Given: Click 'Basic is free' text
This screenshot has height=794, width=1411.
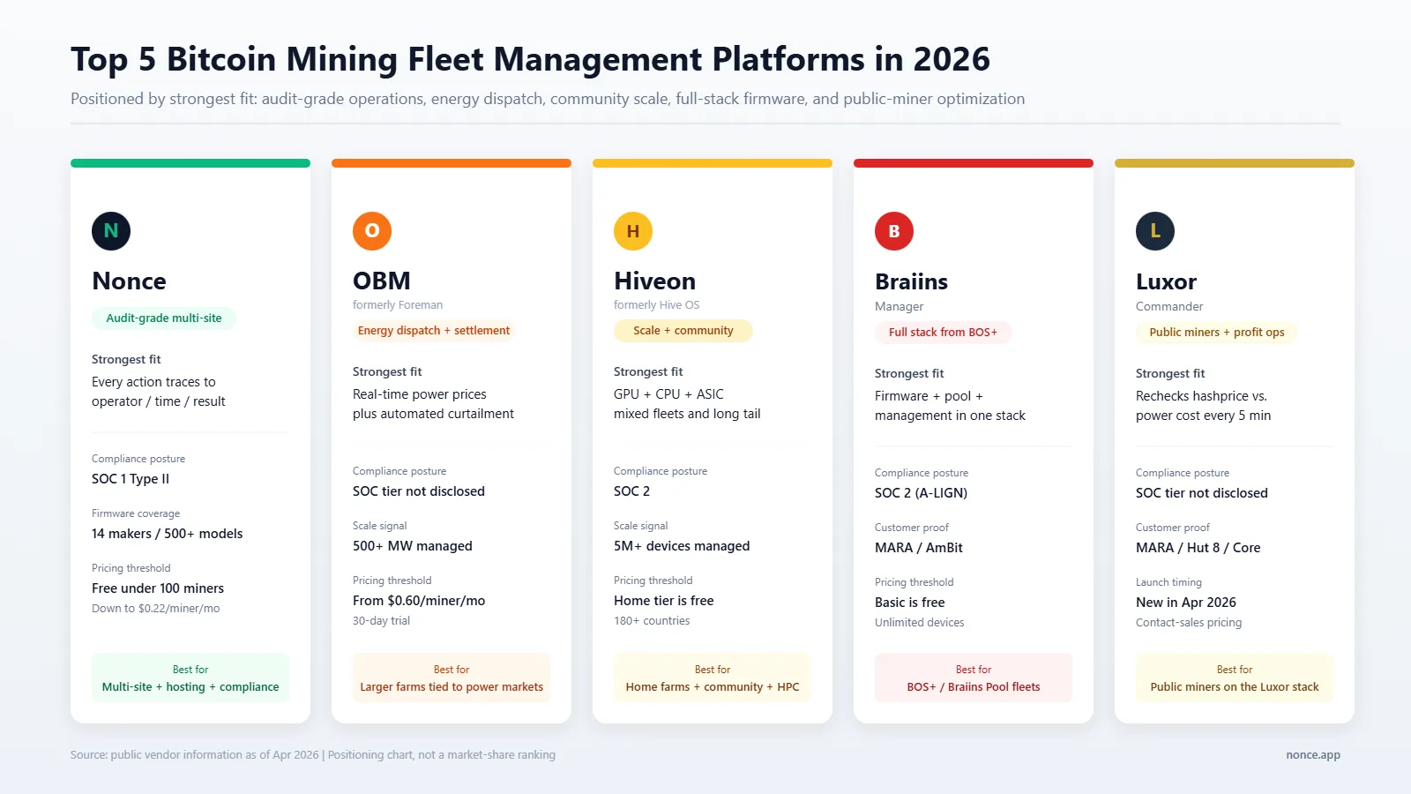Looking at the screenshot, I should click(909, 603).
